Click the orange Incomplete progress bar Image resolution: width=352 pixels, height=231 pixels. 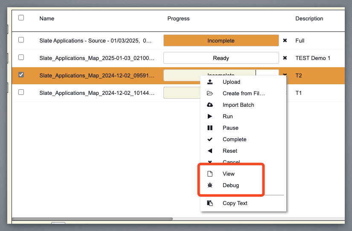pos(221,41)
